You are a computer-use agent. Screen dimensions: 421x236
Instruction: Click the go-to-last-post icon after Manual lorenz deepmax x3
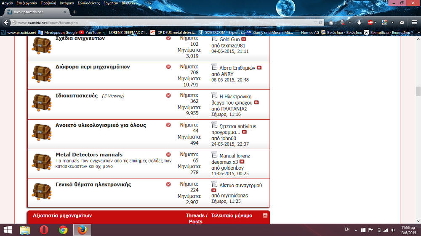tap(242, 162)
